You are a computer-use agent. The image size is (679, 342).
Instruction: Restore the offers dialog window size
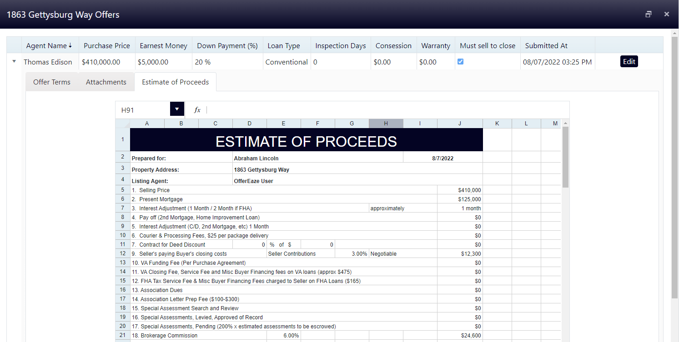(649, 14)
